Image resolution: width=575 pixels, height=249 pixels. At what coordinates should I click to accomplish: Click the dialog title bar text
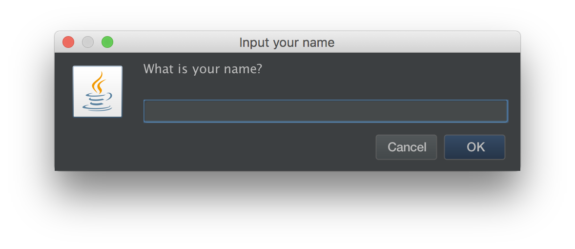(x=287, y=42)
